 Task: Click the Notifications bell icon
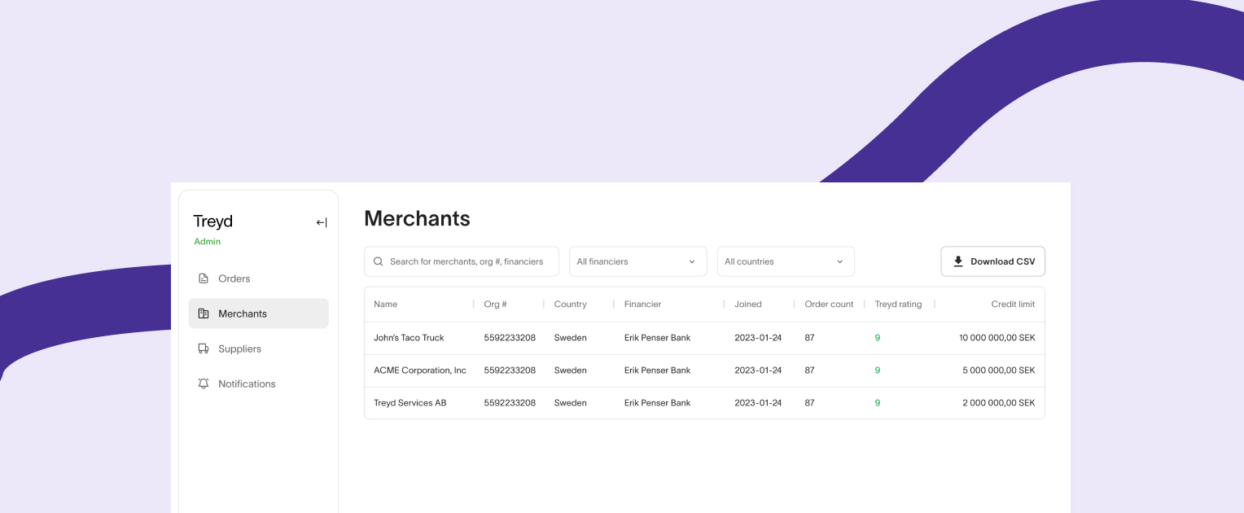204,384
